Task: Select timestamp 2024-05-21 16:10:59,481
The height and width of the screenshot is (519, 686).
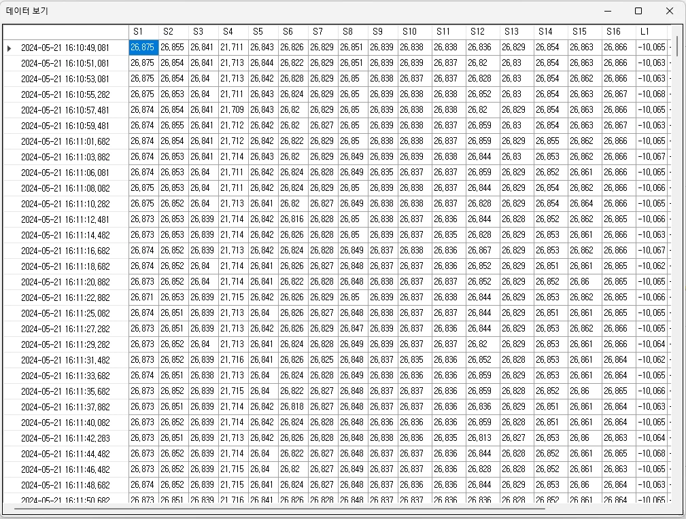Action: point(65,126)
